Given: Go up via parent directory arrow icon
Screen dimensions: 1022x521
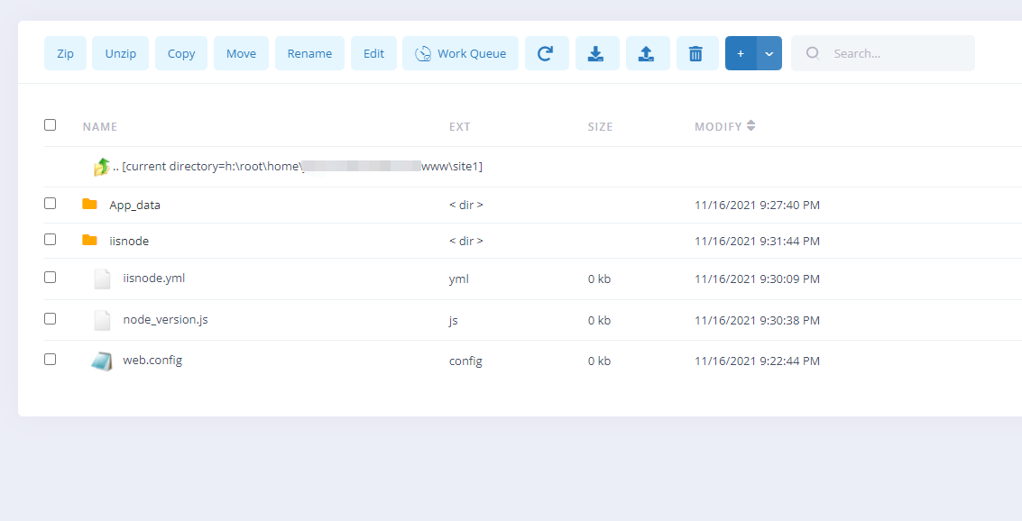Looking at the screenshot, I should coord(102,167).
